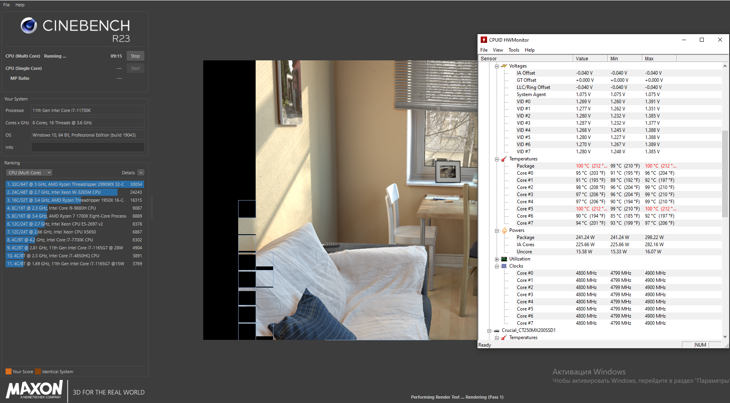Select the AMD Ryzen 7 1700X ranking row

click(x=75, y=216)
